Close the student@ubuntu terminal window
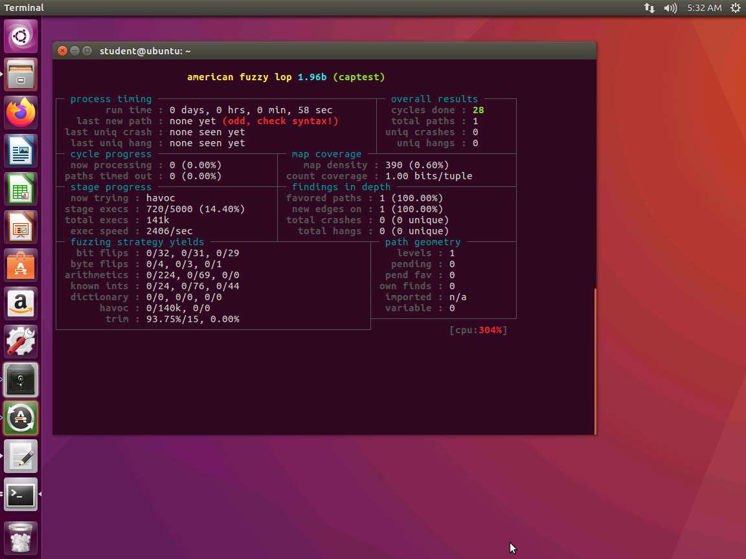Image resolution: width=746 pixels, height=559 pixels. (62, 51)
